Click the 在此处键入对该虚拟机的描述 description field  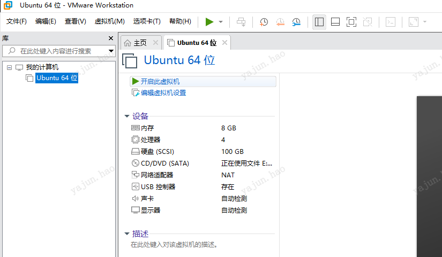pyautogui.click(x=174, y=245)
